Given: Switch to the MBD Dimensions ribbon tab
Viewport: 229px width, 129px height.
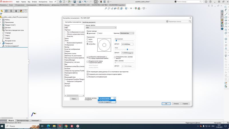Looking at the screenshot, I should point(44,5).
